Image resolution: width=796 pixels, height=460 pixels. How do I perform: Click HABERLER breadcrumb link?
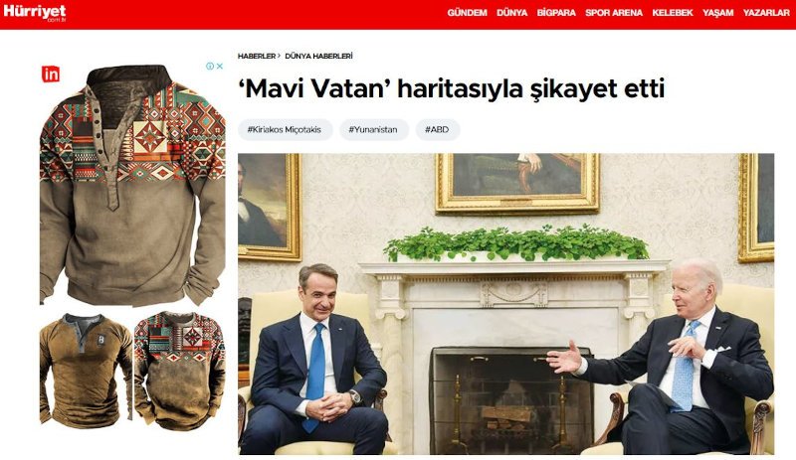257,56
